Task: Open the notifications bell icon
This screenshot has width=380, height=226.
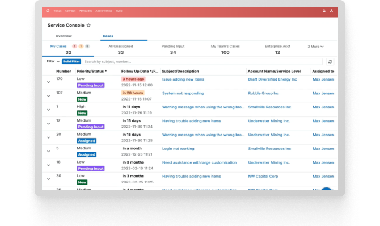Action: [x=324, y=11]
